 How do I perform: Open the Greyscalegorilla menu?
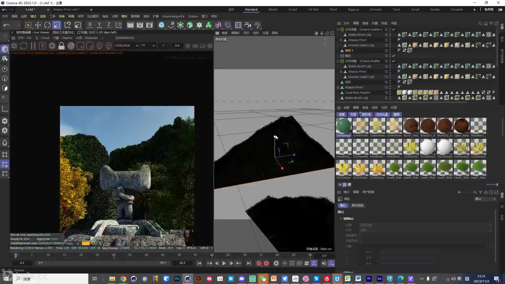click(173, 16)
